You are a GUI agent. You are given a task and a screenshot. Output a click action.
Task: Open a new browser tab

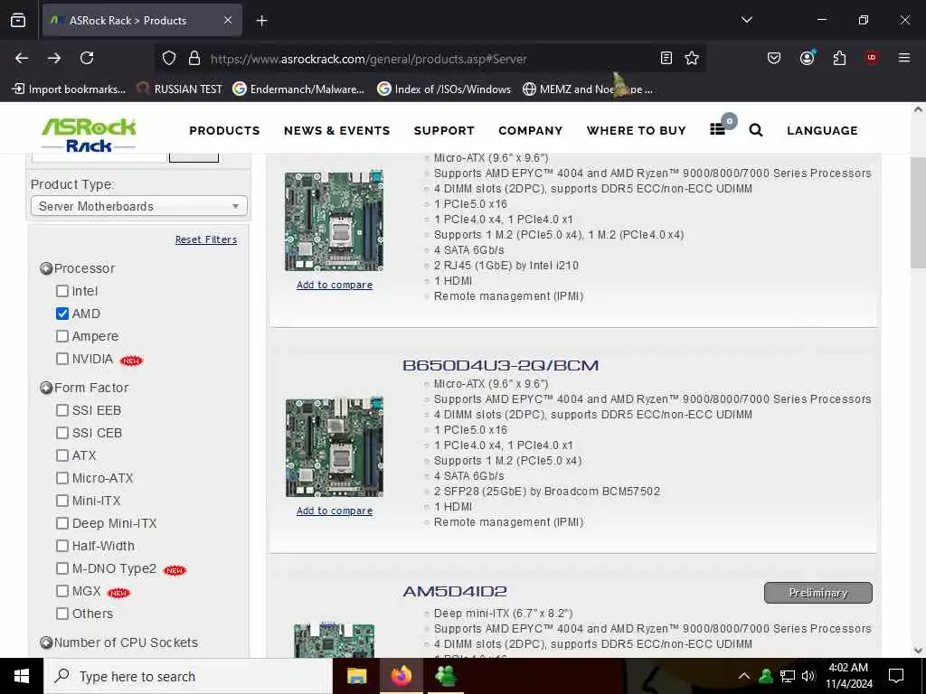261,21
